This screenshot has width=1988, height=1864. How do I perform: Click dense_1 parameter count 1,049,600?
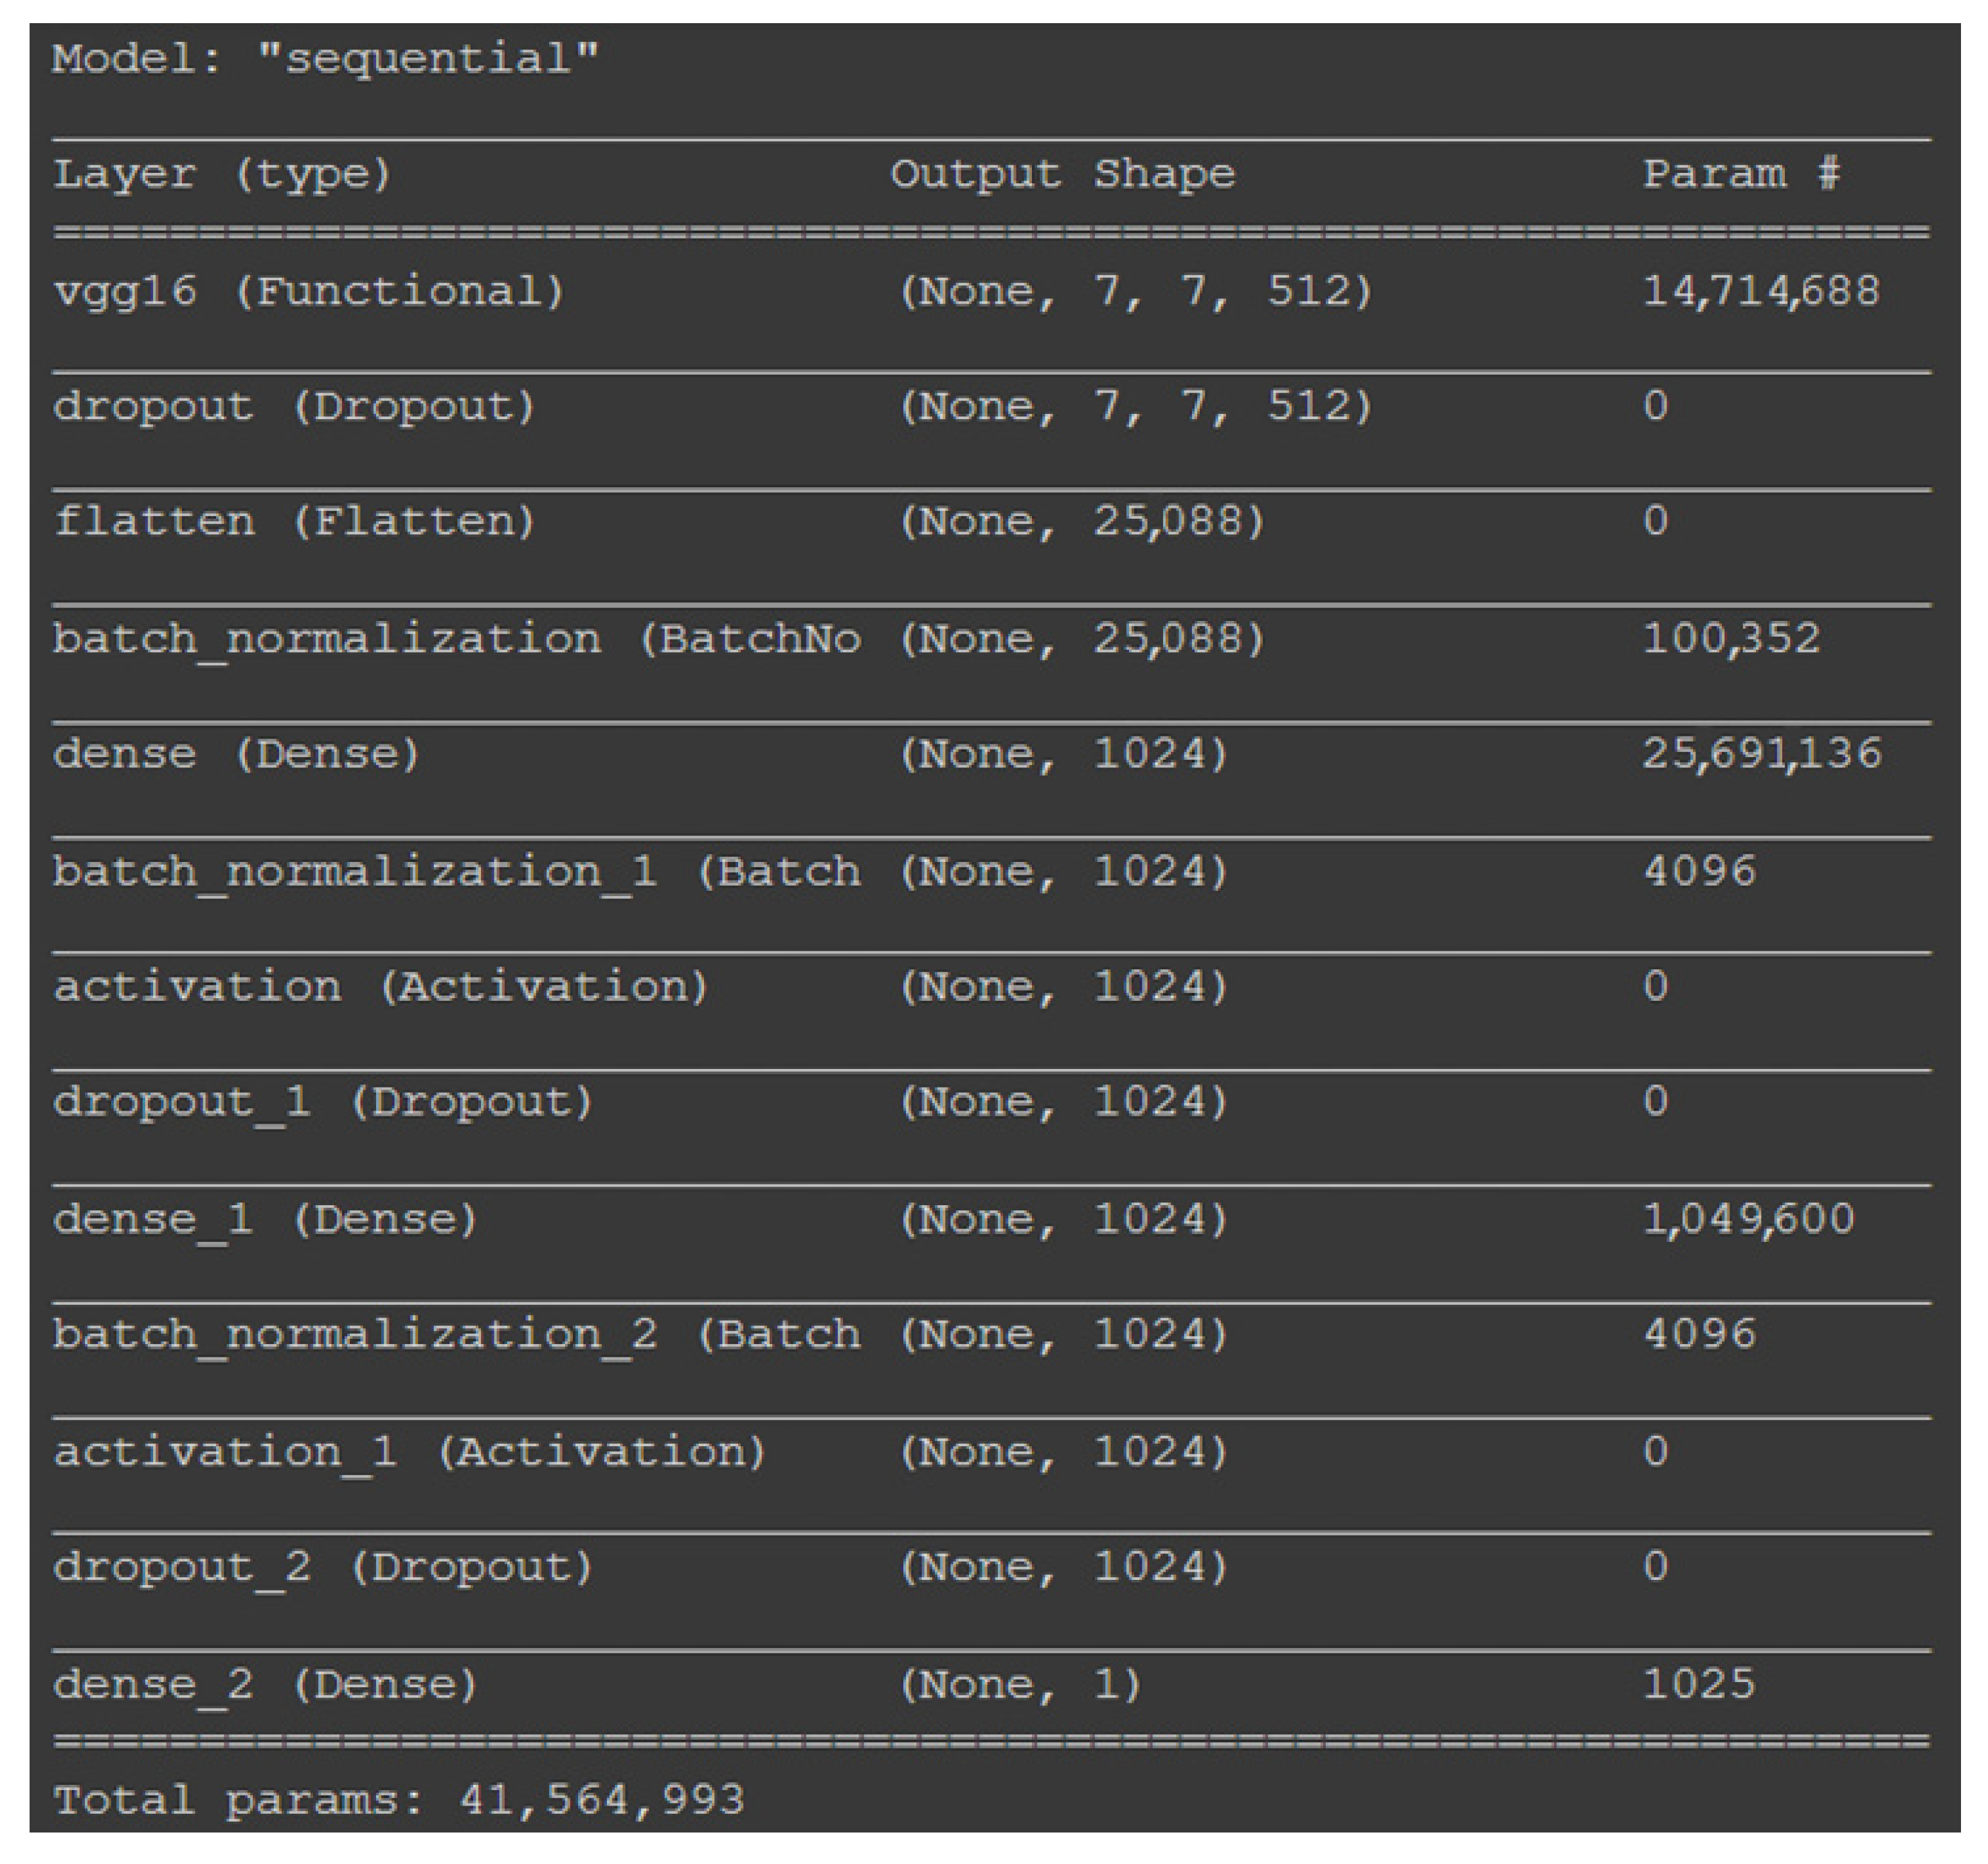[1748, 1219]
